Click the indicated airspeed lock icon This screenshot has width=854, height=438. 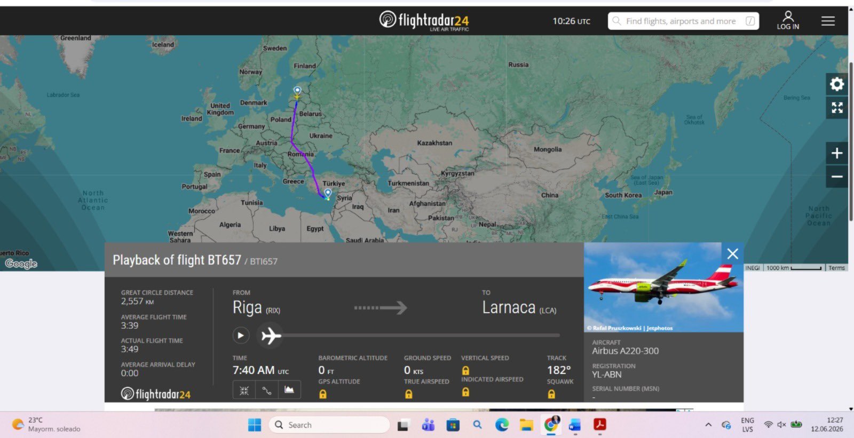pyautogui.click(x=465, y=392)
